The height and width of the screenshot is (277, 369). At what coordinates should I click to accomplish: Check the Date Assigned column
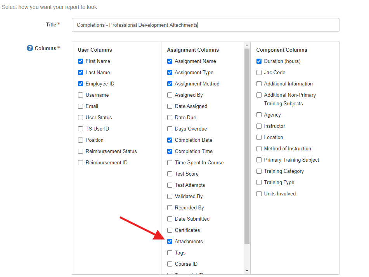(x=170, y=106)
